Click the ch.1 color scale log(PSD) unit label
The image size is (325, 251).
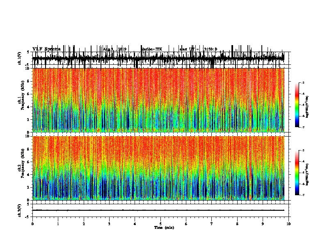pyautogui.click(x=307, y=107)
